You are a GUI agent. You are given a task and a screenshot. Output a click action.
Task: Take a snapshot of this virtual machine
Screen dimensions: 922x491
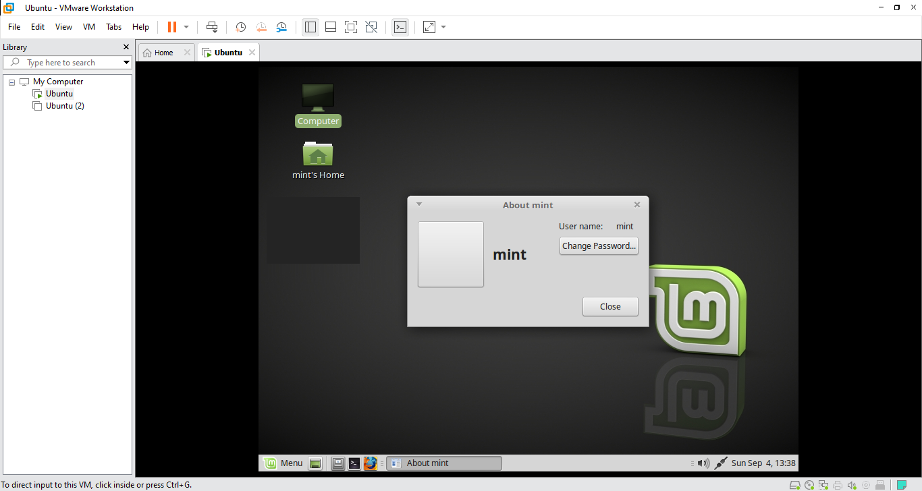pos(240,27)
